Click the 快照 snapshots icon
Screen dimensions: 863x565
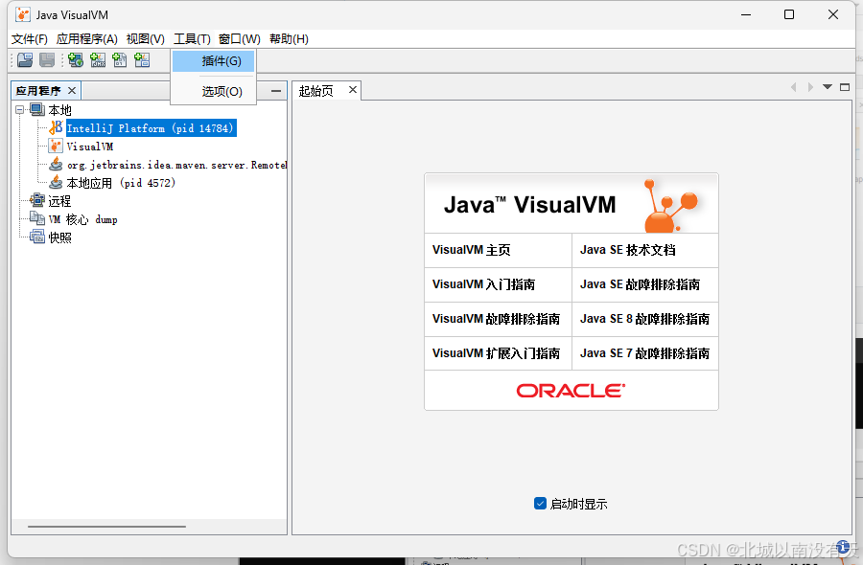click(37, 237)
